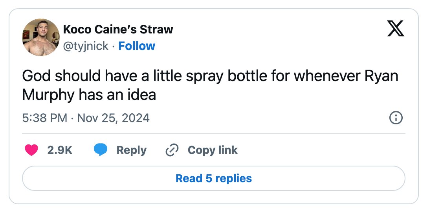Open the Koco Caine's Straw profile name
The image size is (431, 218).
pyautogui.click(x=118, y=29)
